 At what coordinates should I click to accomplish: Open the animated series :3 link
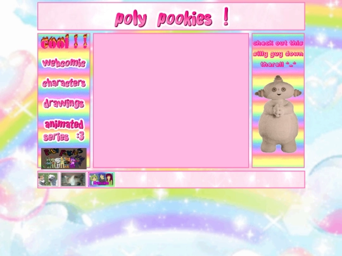pos(64,130)
